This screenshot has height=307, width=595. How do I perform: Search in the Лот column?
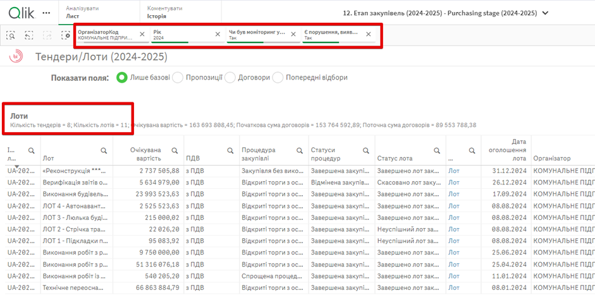point(104,150)
